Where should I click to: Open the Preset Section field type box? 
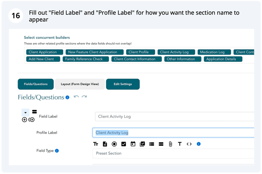pos(173,153)
